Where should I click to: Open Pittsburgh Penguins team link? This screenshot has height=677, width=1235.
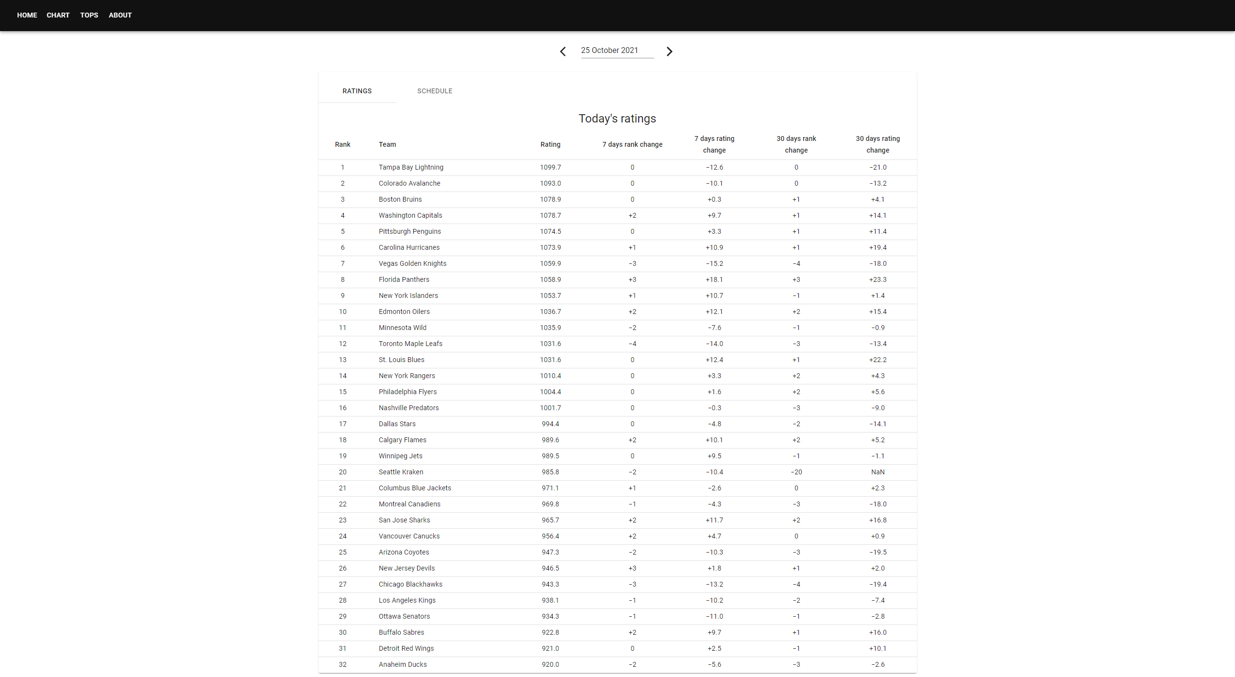[x=410, y=231]
